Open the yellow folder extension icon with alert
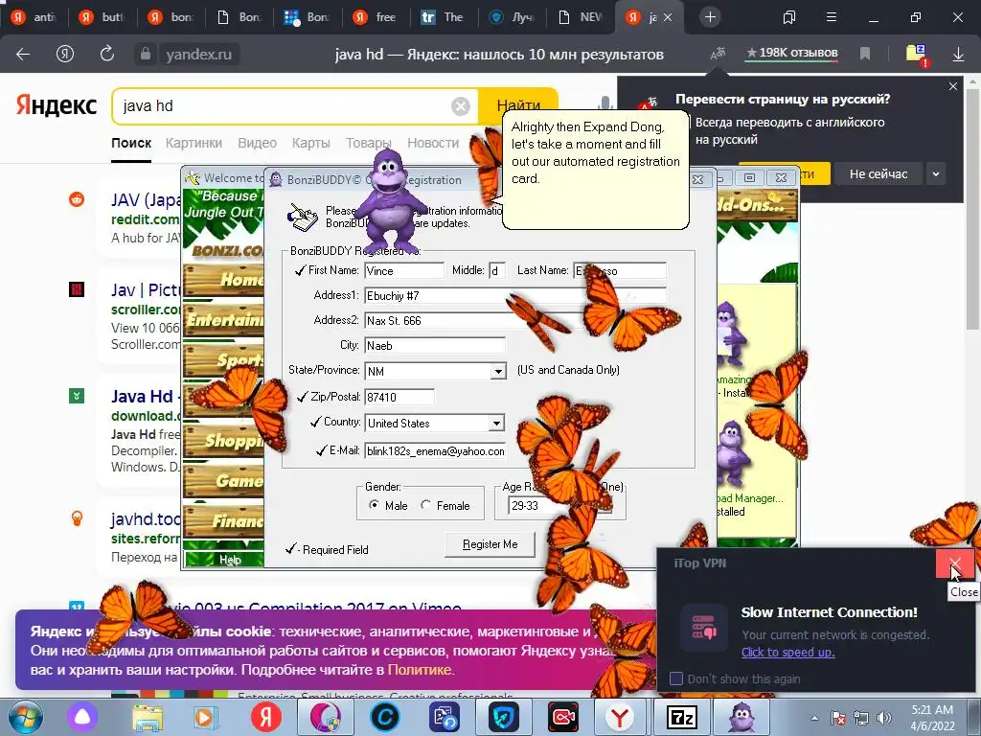The width and height of the screenshot is (981, 736). click(917, 55)
